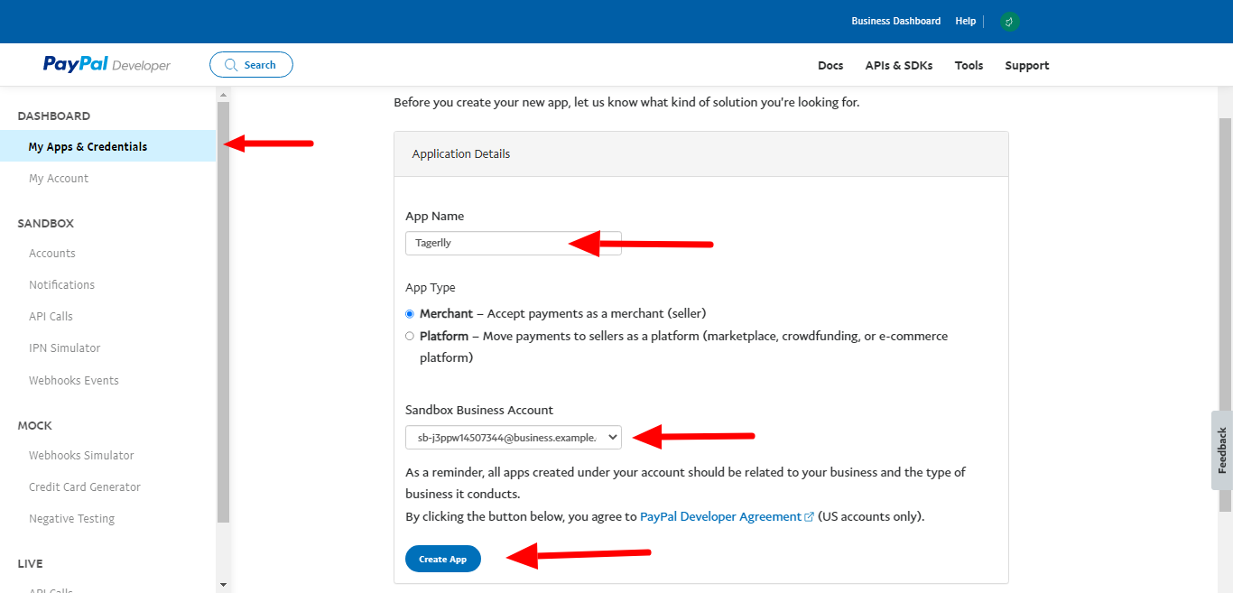The width and height of the screenshot is (1233, 593).
Task: Click the DASHBOARD section heading
Action: pyautogui.click(x=54, y=116)
